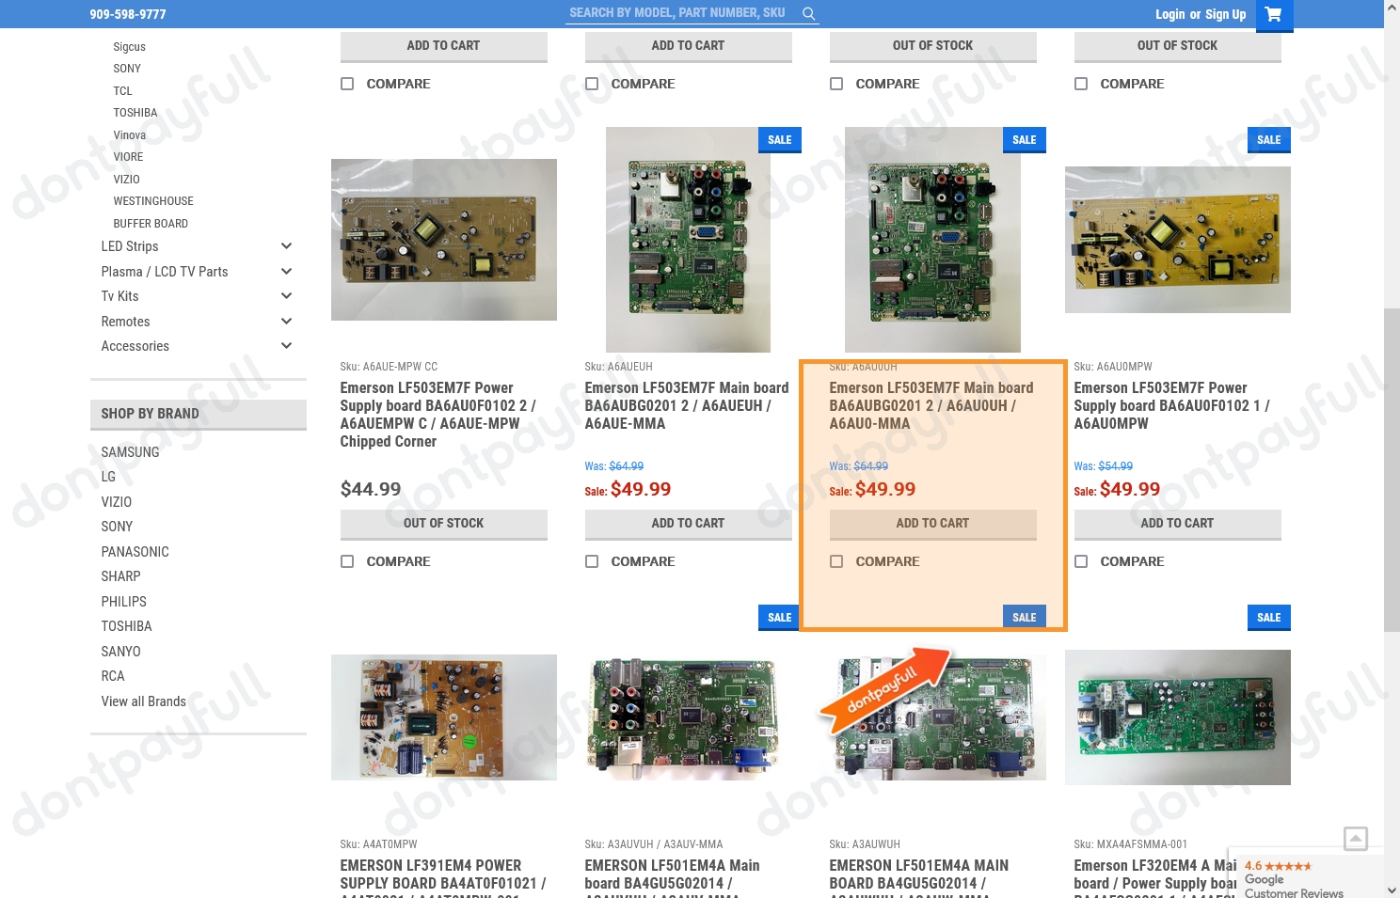This screenshot has width=1400, height=898.
Task: Open A6AUE-MPW CC power supply thumbnail
Action: (x=443, y=240)
